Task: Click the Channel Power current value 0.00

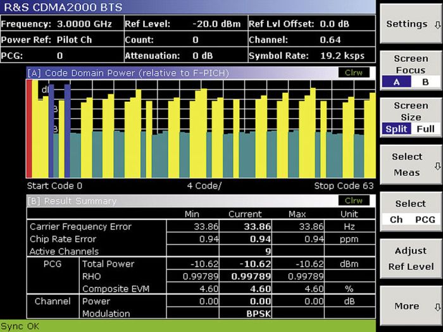Action: coord(261,301)
